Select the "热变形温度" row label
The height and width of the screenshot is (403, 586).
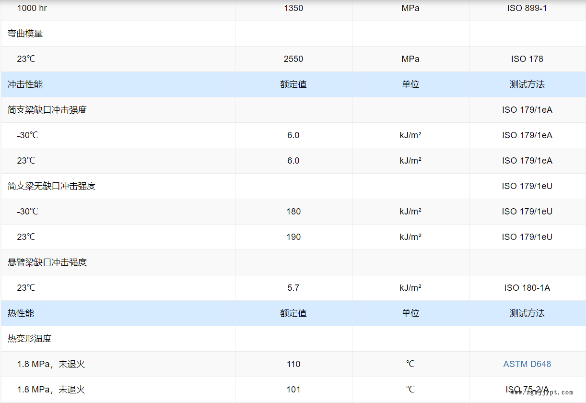point(30,339)
